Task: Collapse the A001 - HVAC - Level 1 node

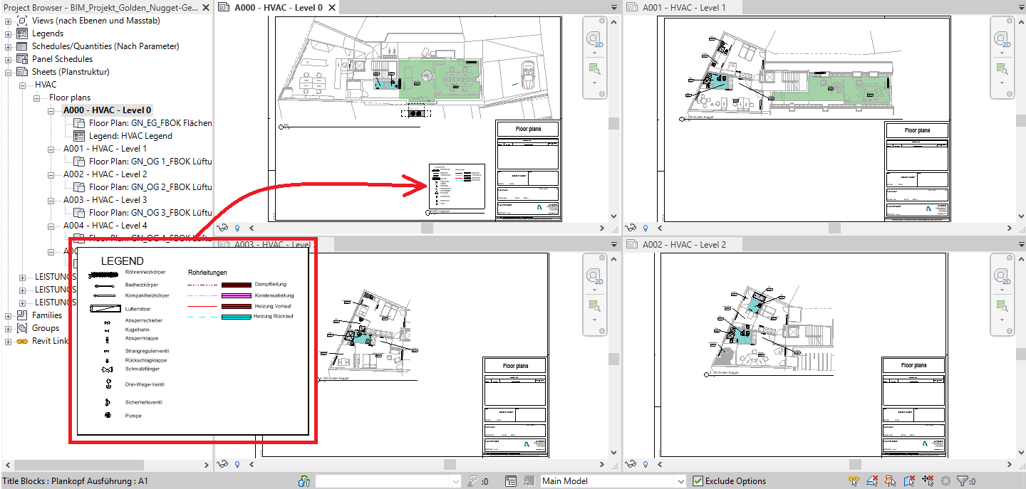Action: pos(51,149)
